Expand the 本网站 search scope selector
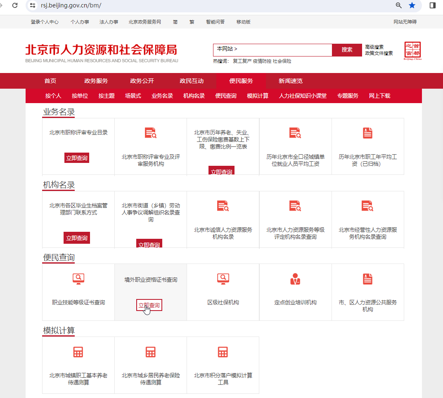 [227, 49]
